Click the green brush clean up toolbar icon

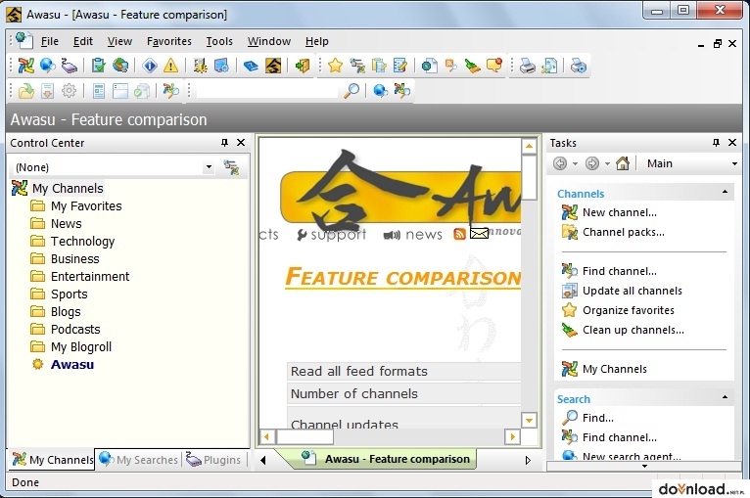pos(473,66)
